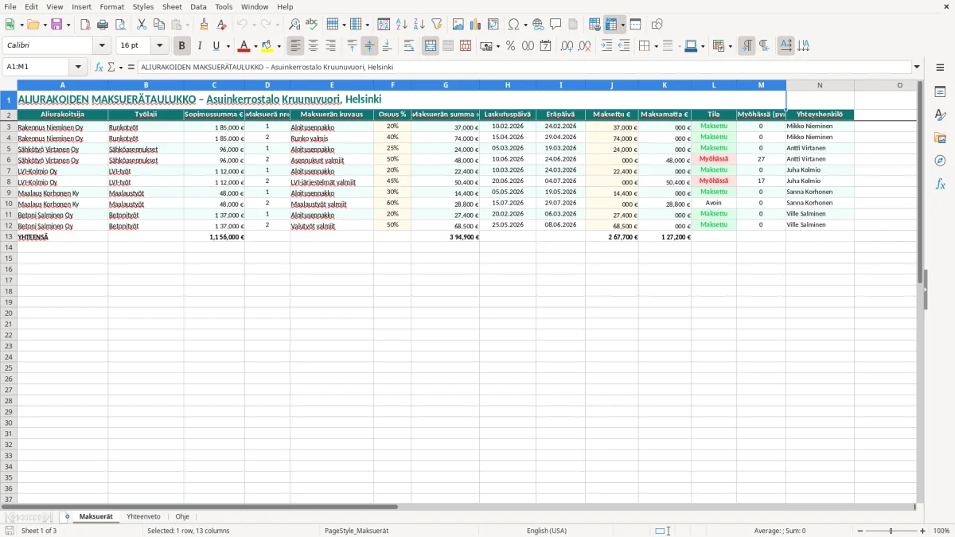Toggle Merge and Center Cells
The height and width of the screenshot is (537, 955).
431,46
